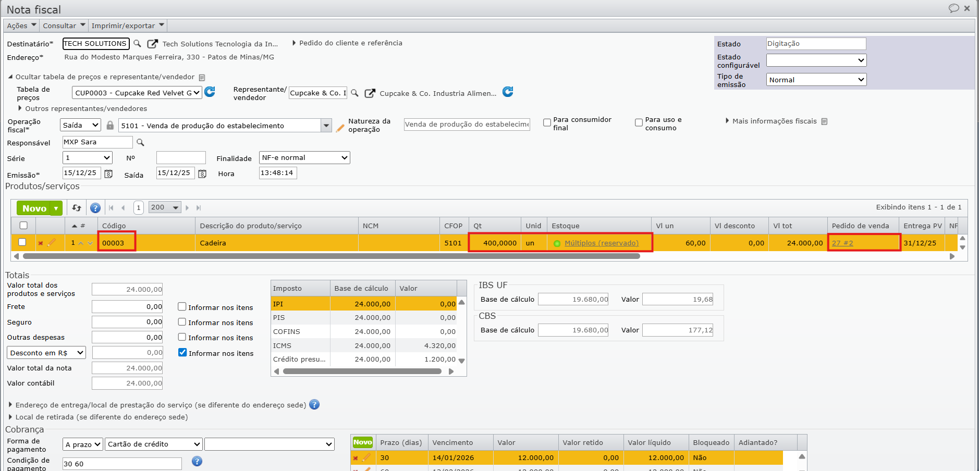
Task: Click the green Novo product button
Action: (34, 208)
